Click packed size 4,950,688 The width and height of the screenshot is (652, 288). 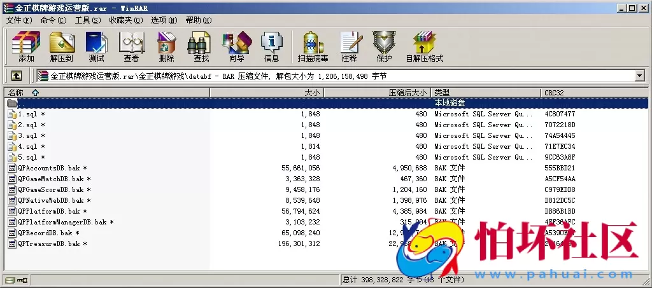(409, 168)
